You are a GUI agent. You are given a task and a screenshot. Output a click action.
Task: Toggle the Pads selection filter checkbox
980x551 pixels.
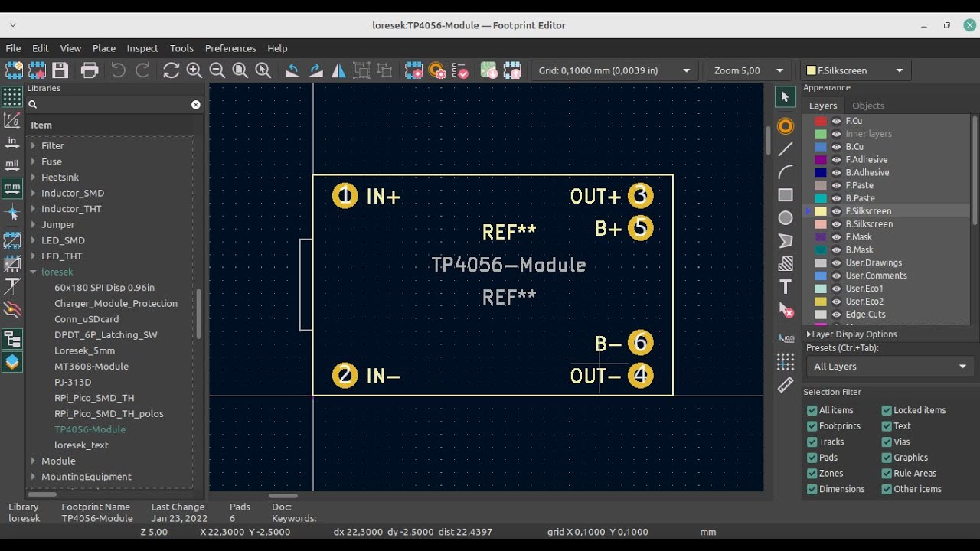pyautogui.click(x=812, y=458)
